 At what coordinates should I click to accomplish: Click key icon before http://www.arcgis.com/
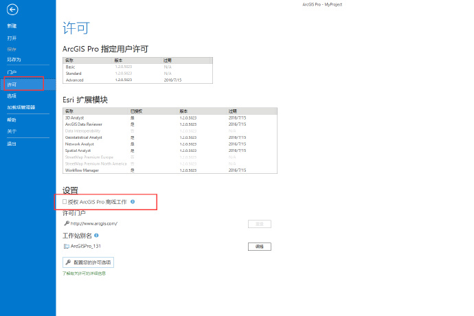click(x=67, y=223)
